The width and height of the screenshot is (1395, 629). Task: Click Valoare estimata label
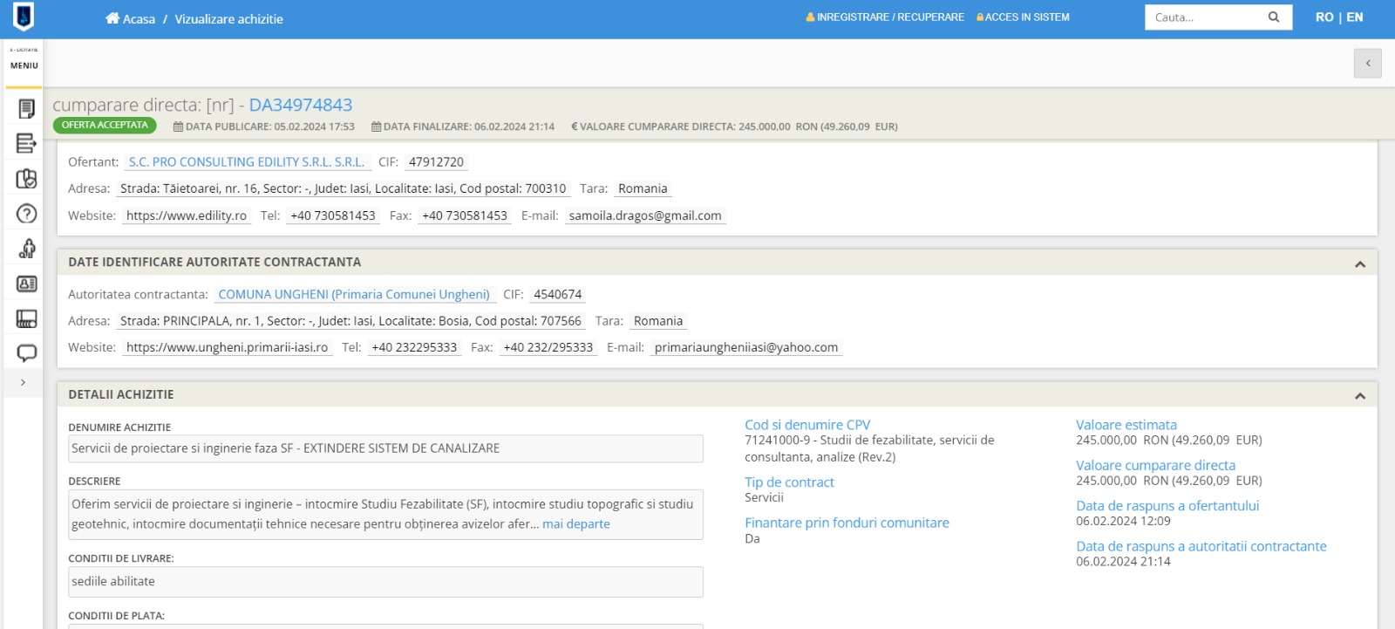point(1126,425)
